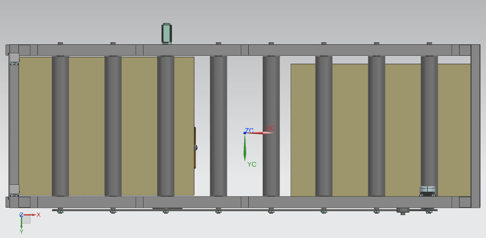Select the orange handle on left panel's edge
The image size is (486, 238).
point(195,147)
